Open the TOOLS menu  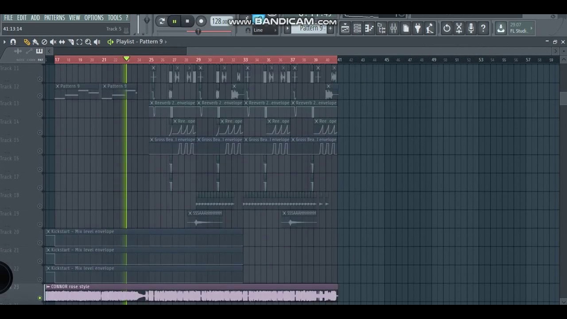point(115,18)
